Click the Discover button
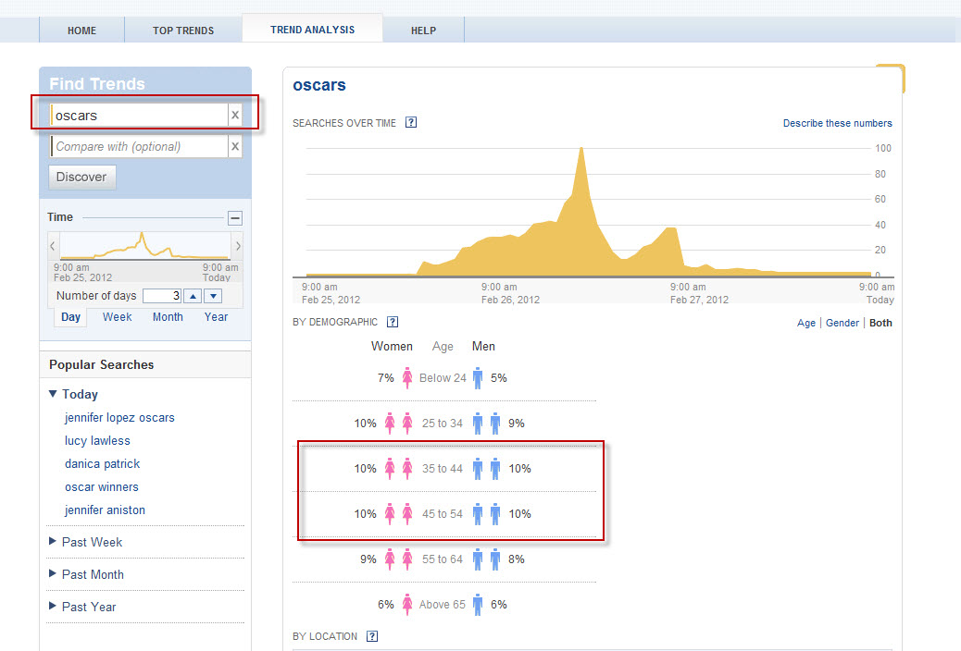The width and height of the screenshot is (961, 651). [81, 177]
